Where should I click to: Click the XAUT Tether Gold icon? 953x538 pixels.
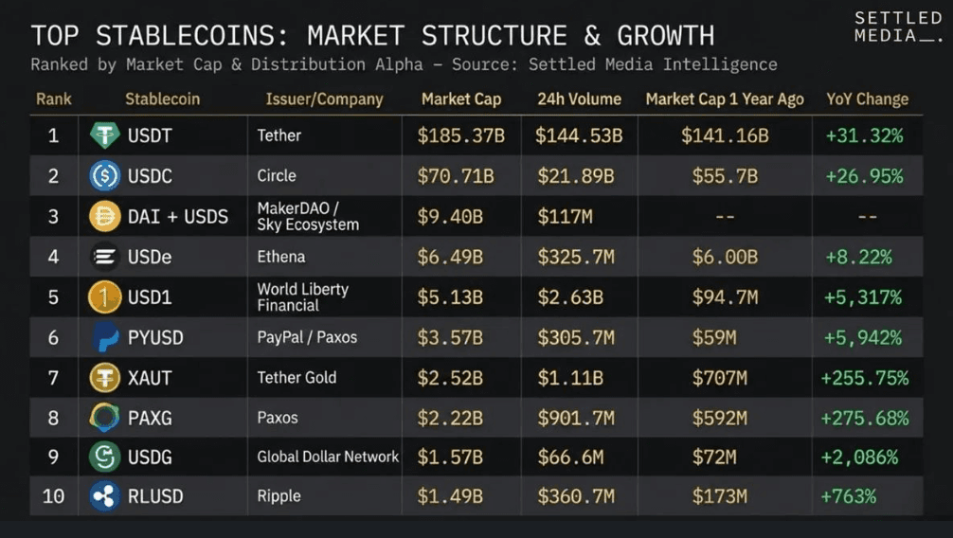tap(104, 378)
